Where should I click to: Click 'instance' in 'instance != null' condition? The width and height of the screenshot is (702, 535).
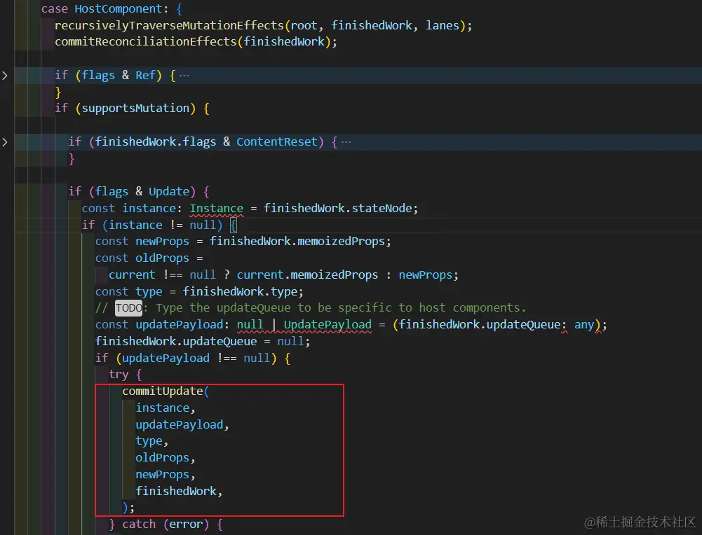pos(135,225)
